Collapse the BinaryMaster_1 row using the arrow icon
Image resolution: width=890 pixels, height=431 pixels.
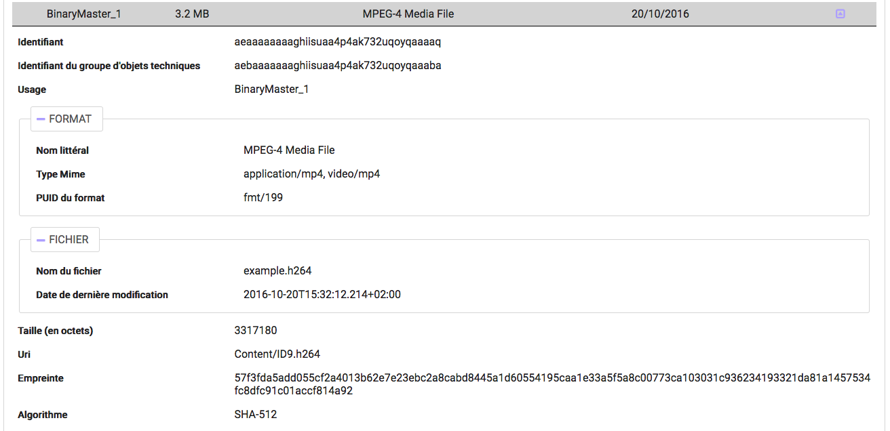click(840, 14)
